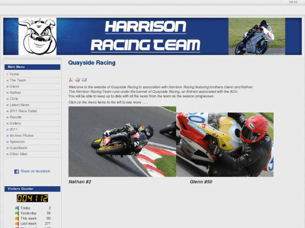This screenshot has height=228, width=305.
Task: Open the Home menu item
Action: point(14,74)
